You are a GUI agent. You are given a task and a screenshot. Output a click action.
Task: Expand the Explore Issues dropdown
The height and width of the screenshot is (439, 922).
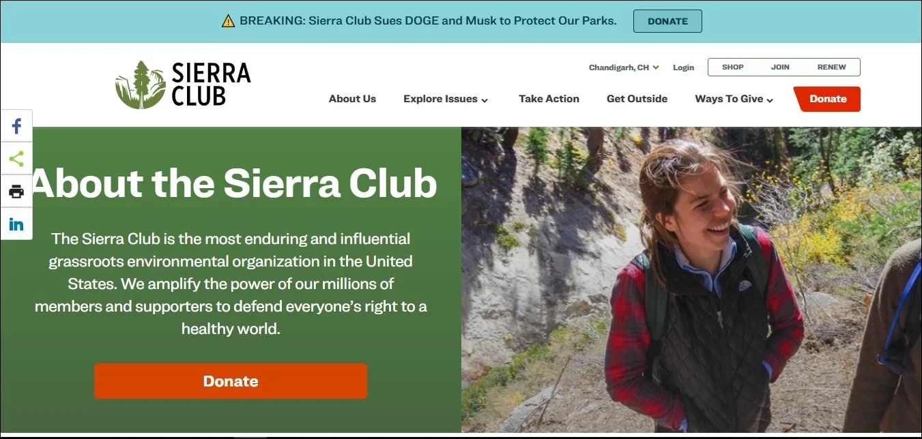[446, 99]
